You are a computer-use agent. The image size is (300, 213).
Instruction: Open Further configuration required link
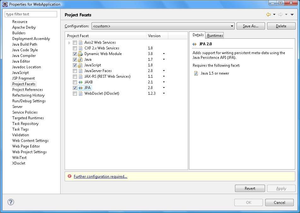point(100,177)
